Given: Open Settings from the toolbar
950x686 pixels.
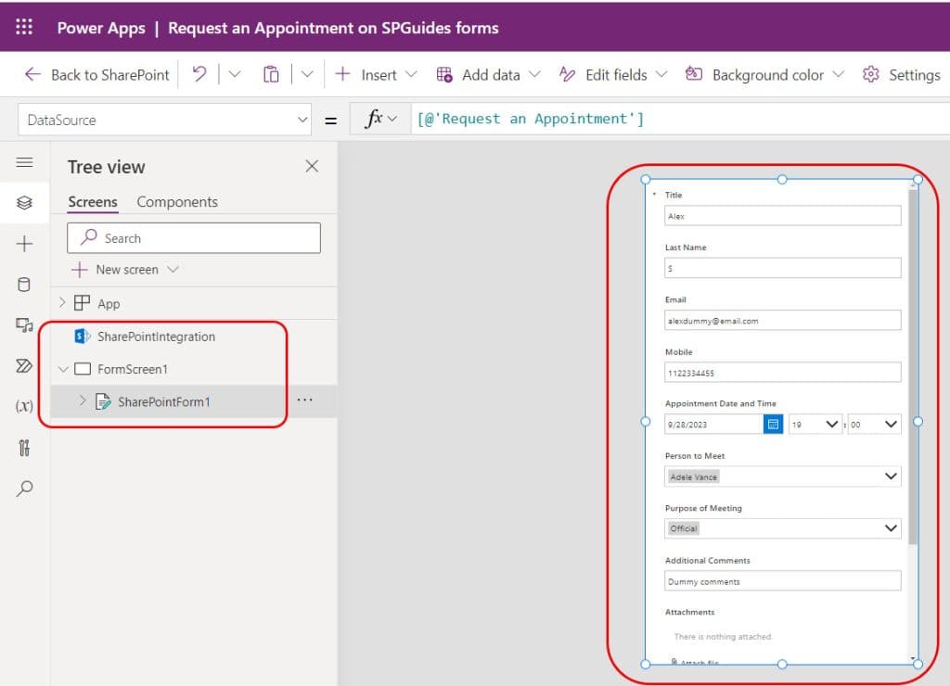Looking at the screenshot, I should click(x=901, y=74).
